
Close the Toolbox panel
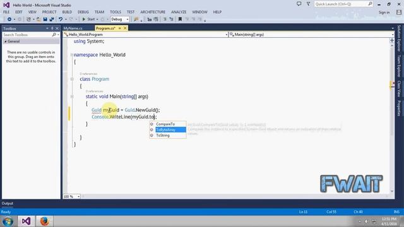(x=57, y=28)
